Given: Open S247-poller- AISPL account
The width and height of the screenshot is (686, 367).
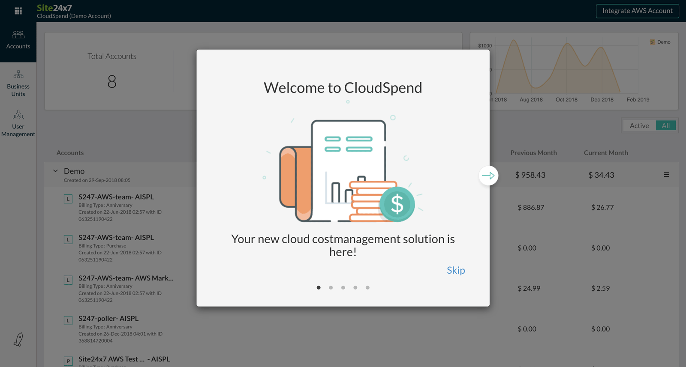Looking at the screenshot, I should pyautogui.click(x=108, y=319).
